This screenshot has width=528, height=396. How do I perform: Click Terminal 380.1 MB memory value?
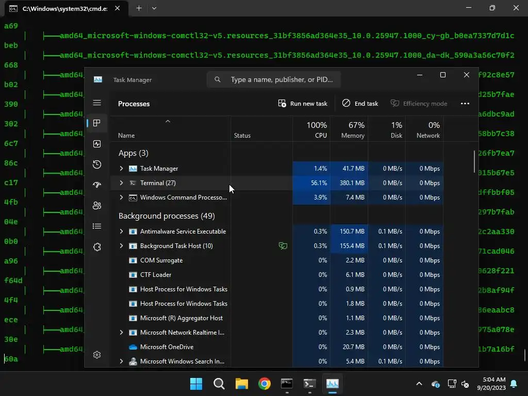coord(352,183)
